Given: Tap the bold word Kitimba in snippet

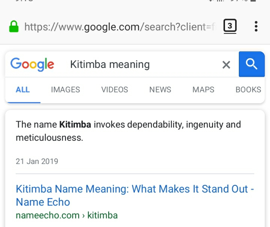Looking at the screenshot, I should coord(75,125).
